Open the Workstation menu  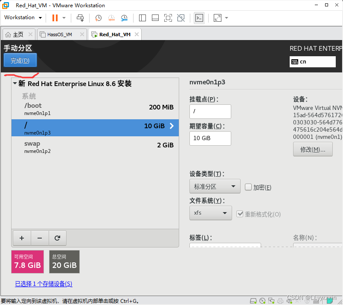(x=23, y=17)
